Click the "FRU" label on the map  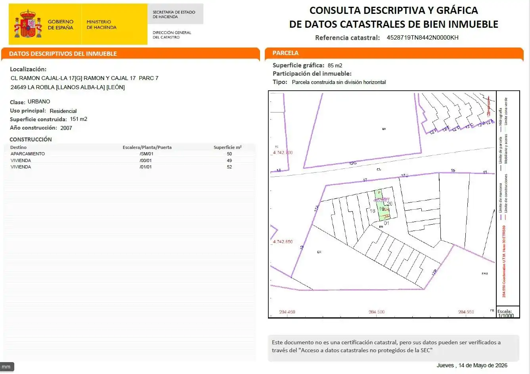point(485,274)
